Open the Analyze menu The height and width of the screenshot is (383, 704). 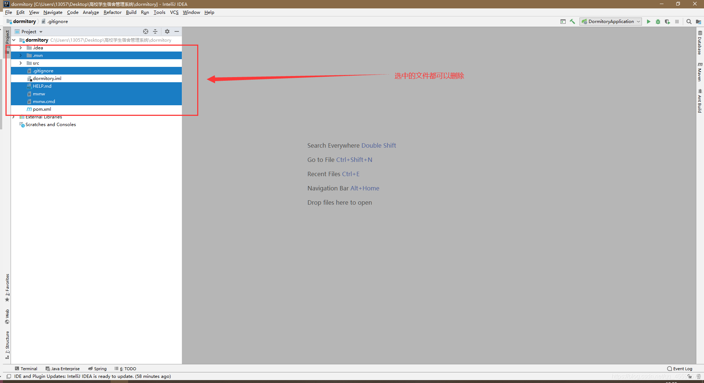pos(91,12)
